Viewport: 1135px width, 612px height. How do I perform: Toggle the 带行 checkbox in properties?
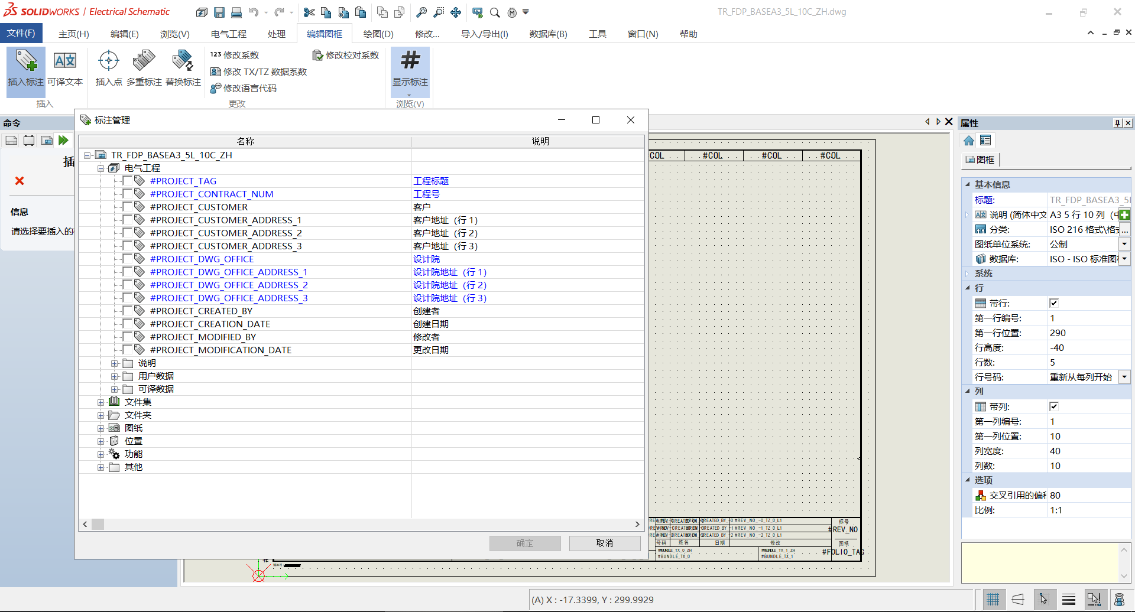click(x=1054, y=303)
